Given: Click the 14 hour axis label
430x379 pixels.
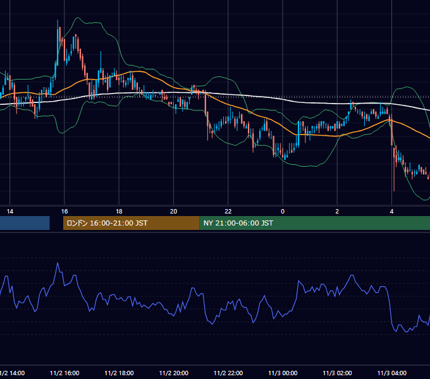Looking at the screenshot, I should coord(10,212).
